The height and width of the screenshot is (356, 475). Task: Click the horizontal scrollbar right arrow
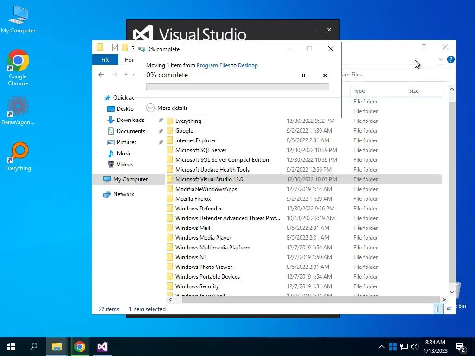[x=444, y=299]
